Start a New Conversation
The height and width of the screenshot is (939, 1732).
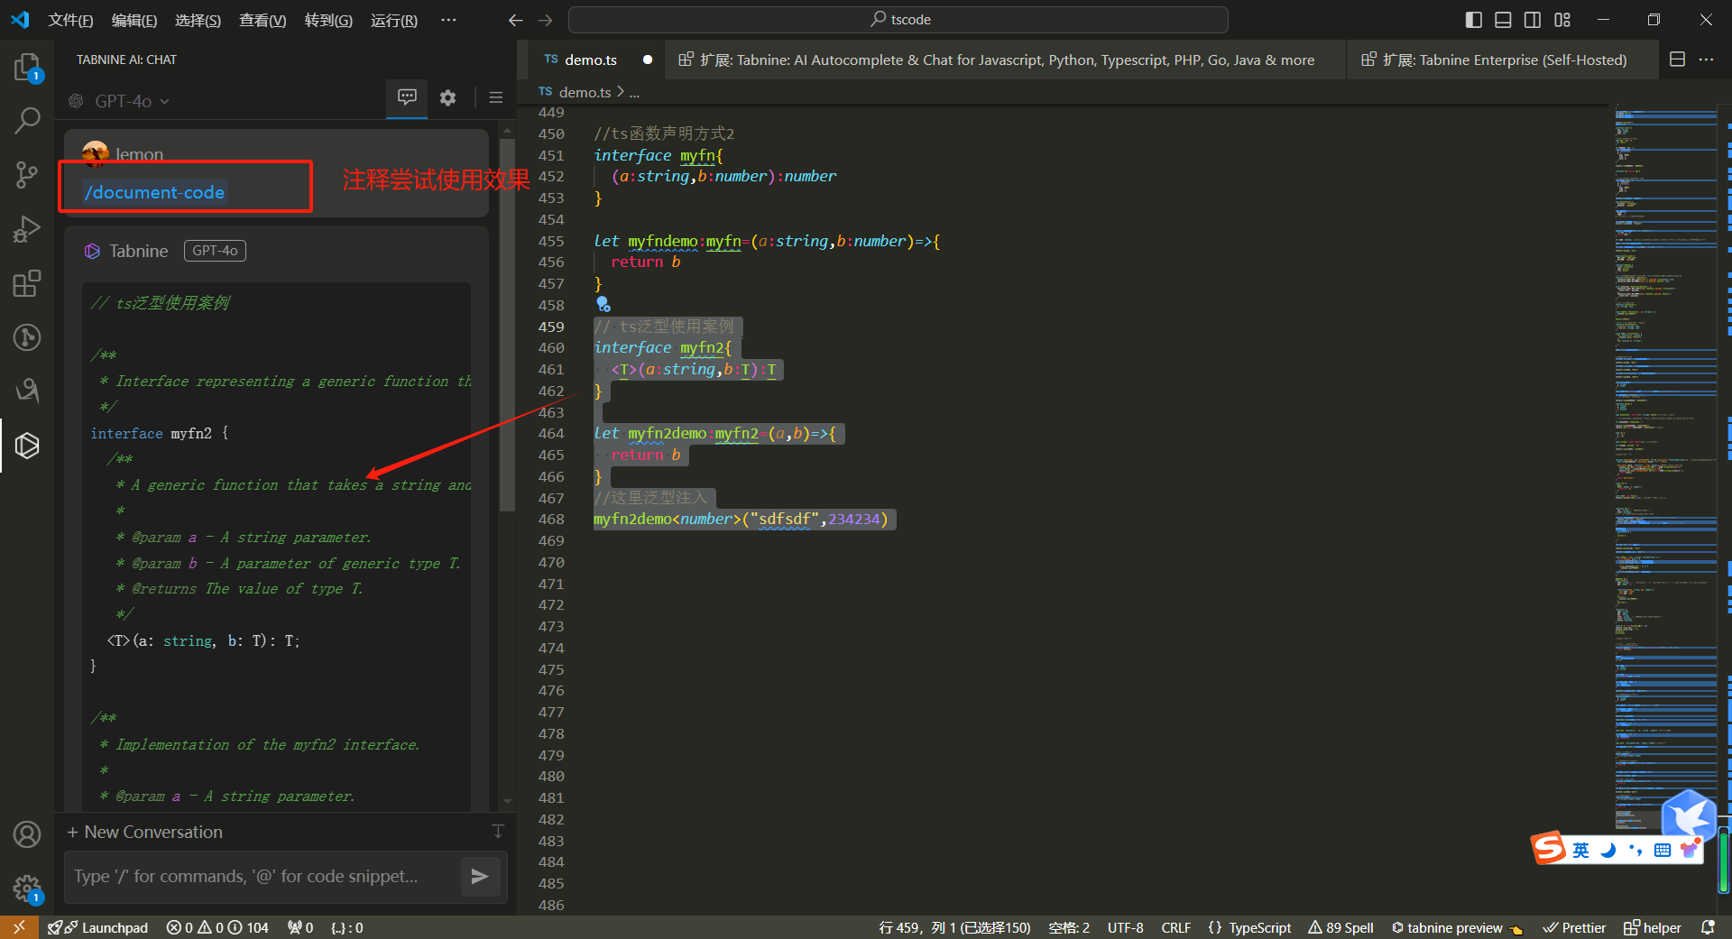pos(144,832)
